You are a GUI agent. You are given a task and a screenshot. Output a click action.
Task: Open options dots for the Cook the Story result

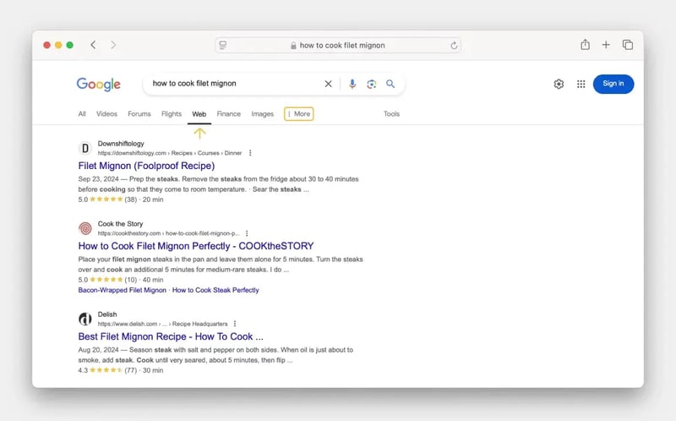coord(247,233)
